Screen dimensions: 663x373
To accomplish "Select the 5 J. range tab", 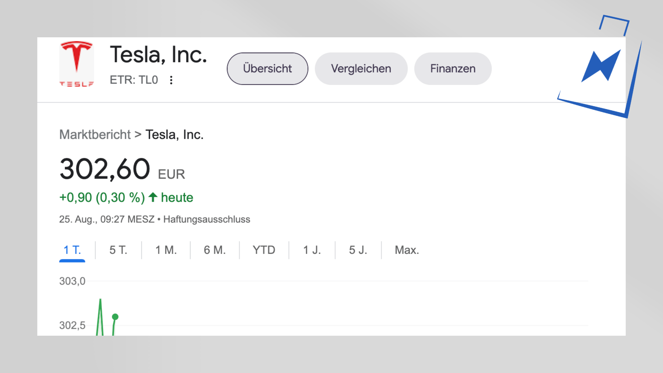I will tap(358, 250).
